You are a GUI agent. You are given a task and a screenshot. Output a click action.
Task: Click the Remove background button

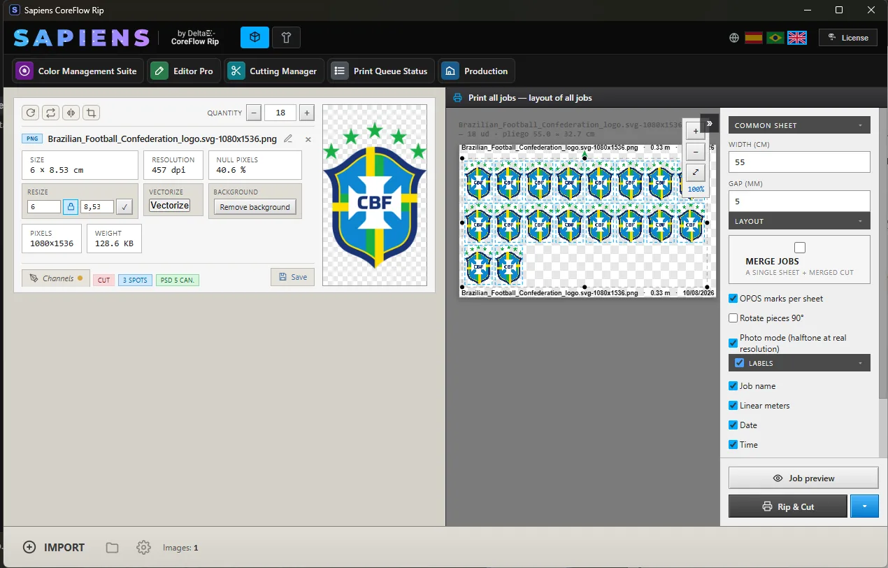[255, 207]
